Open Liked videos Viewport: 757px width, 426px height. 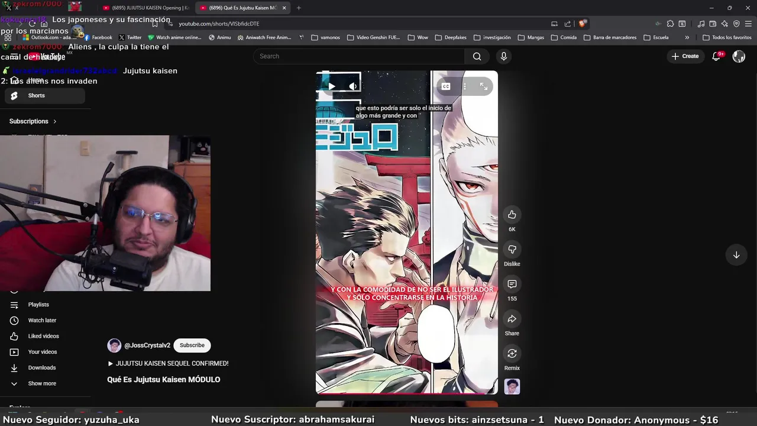click(45, 336)
